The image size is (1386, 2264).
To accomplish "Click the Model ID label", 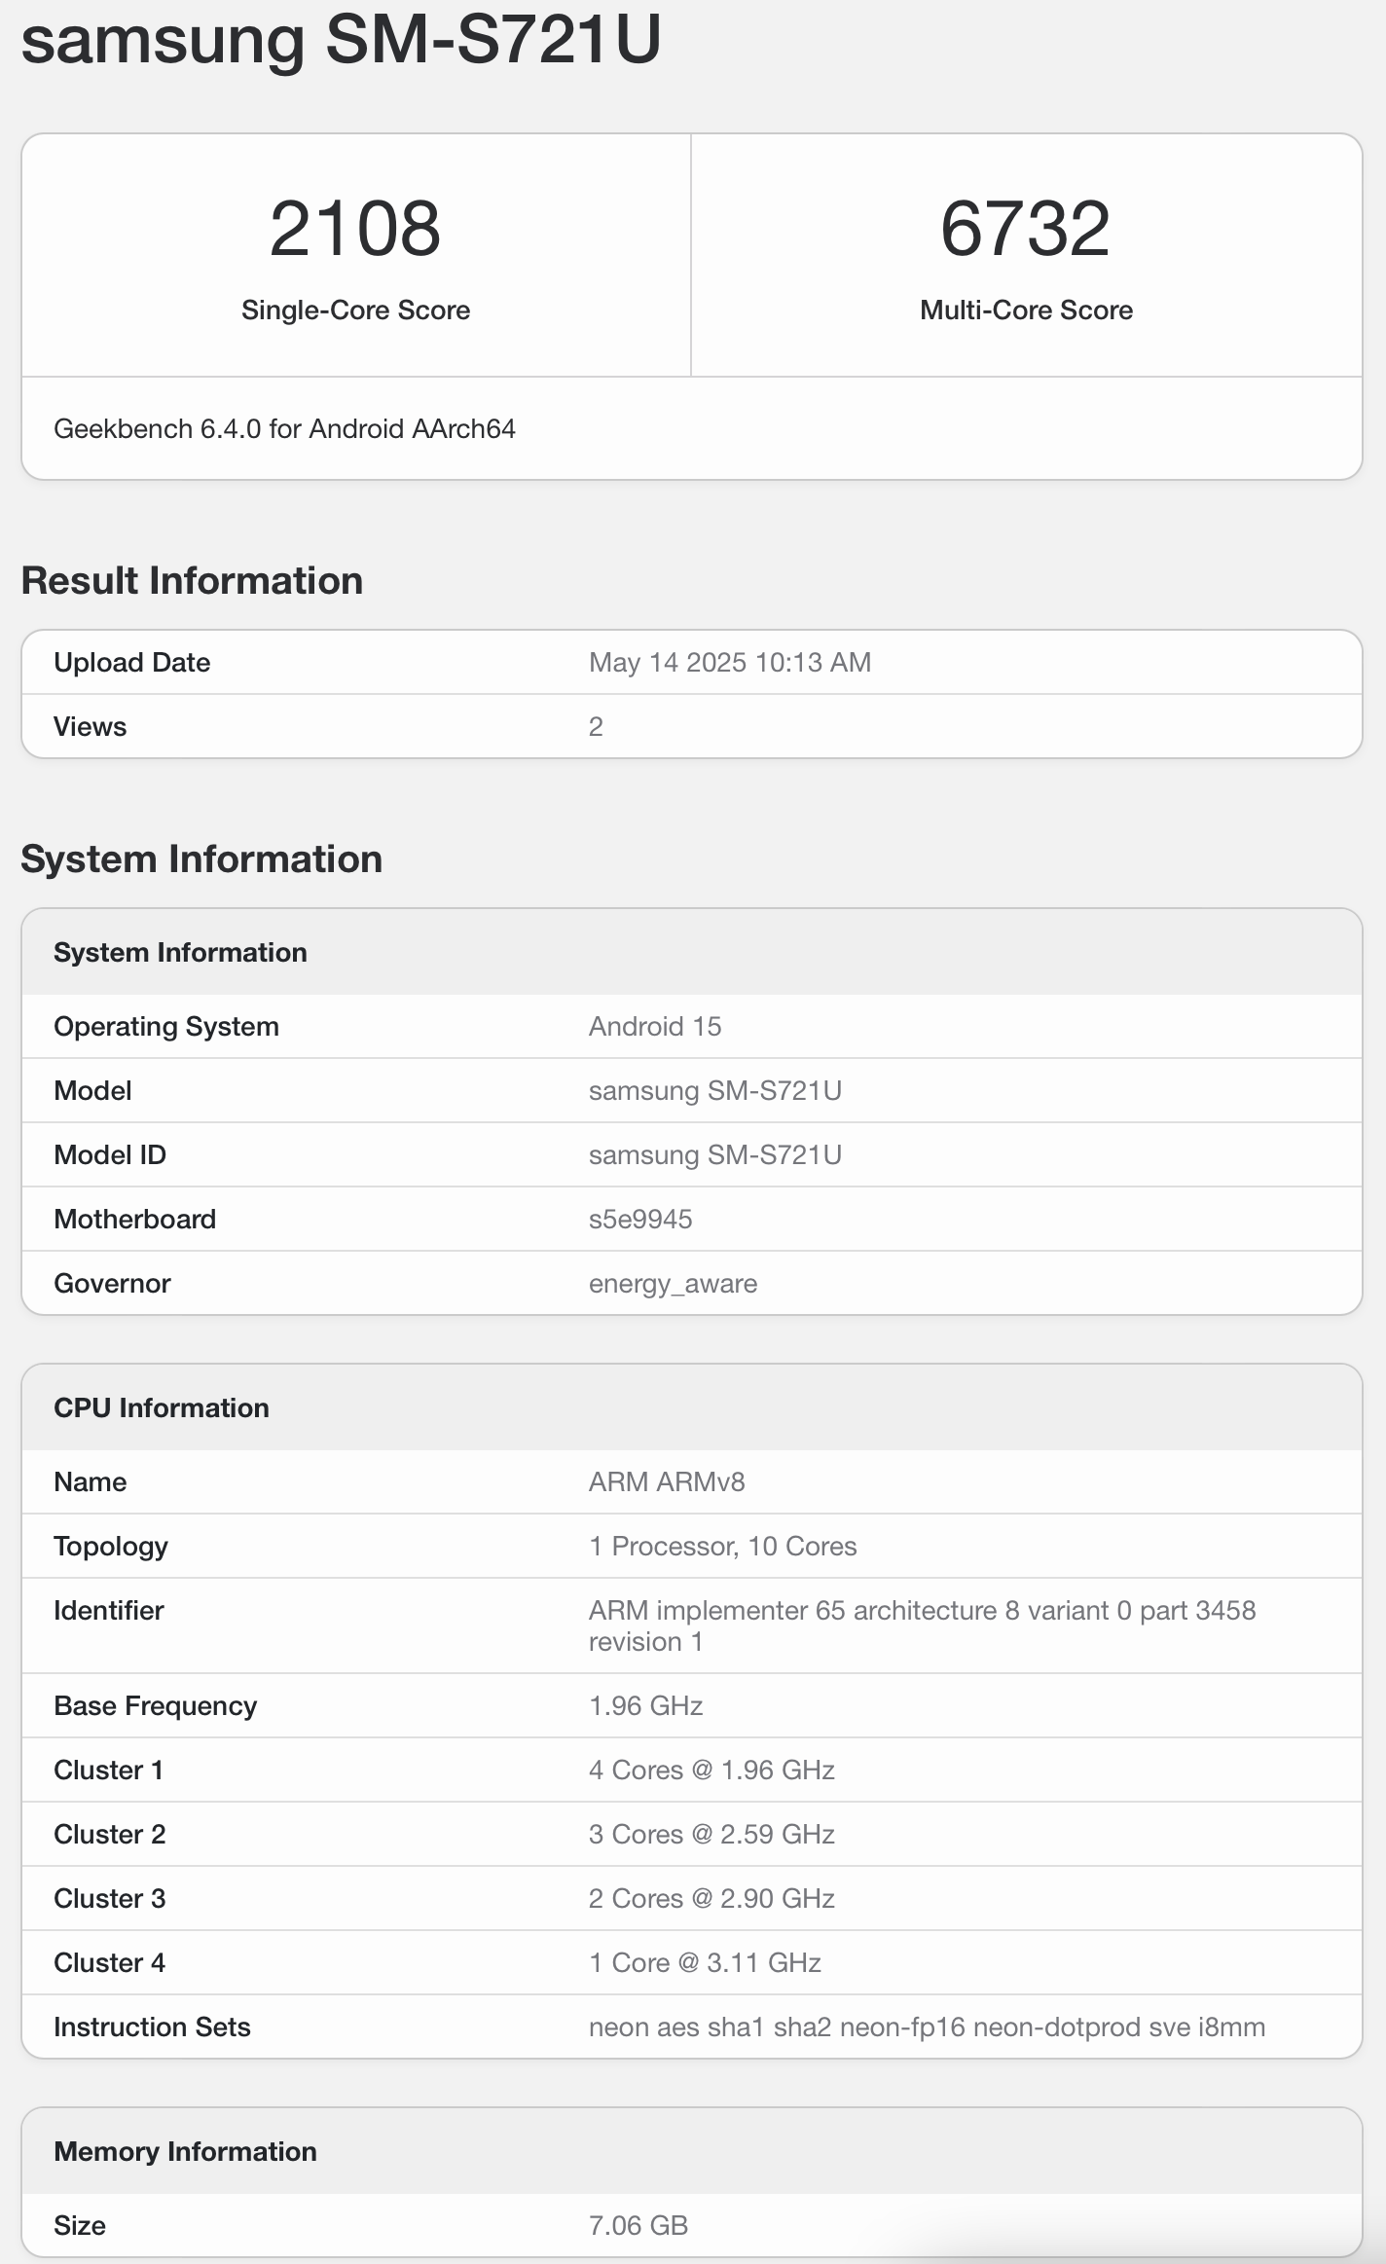I will (110, 1154).
